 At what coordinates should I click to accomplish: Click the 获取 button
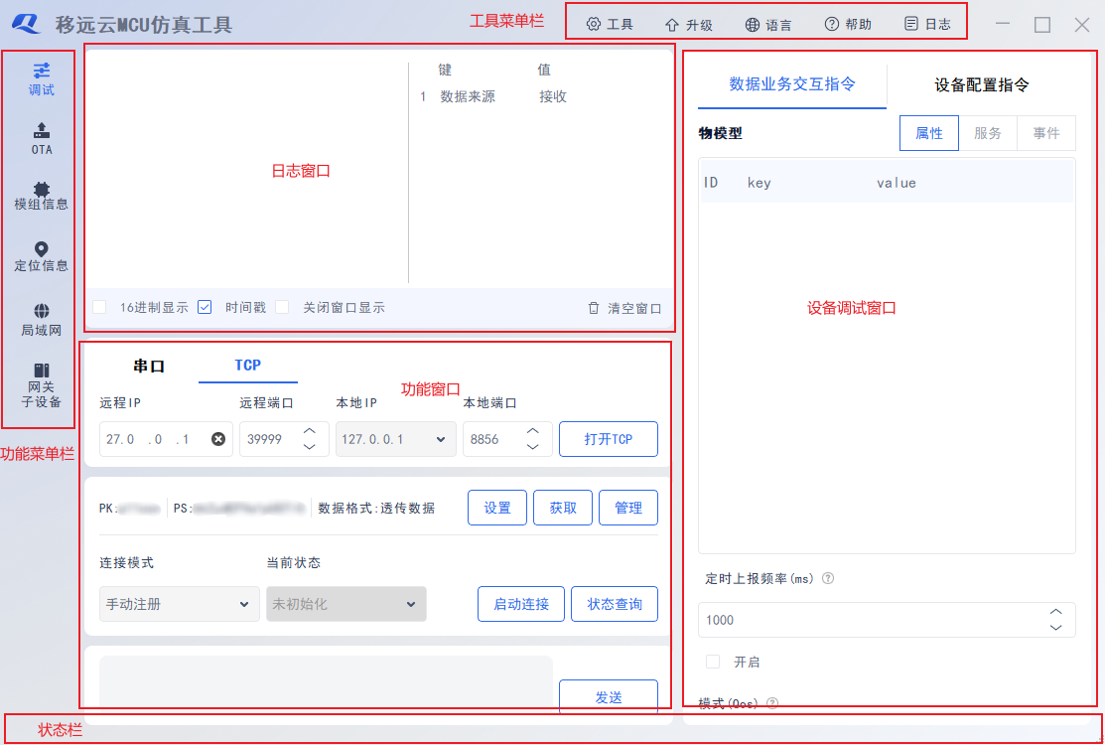tap(562, 508)
